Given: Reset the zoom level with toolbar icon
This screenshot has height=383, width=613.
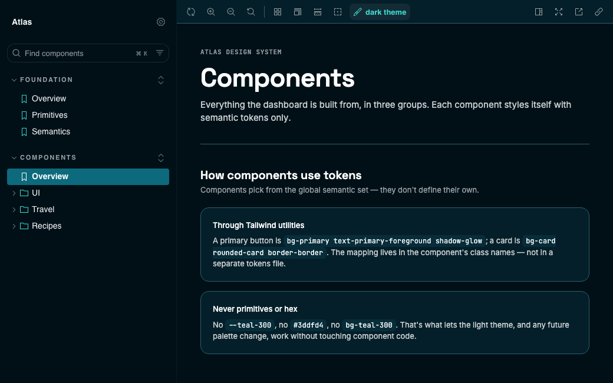Looking at the screenshot, I should (x=251, y=12).
